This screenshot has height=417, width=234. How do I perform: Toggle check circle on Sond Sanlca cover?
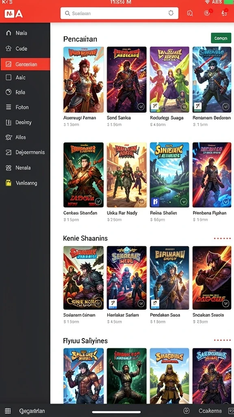click(x=141, y=107)
